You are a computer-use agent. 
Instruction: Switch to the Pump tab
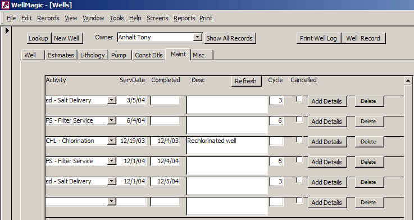(x=120, y=55)
